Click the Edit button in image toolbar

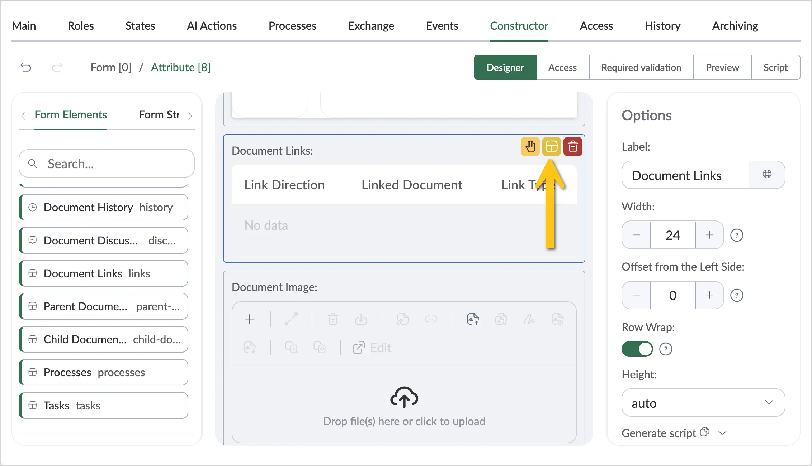point(372,348)
